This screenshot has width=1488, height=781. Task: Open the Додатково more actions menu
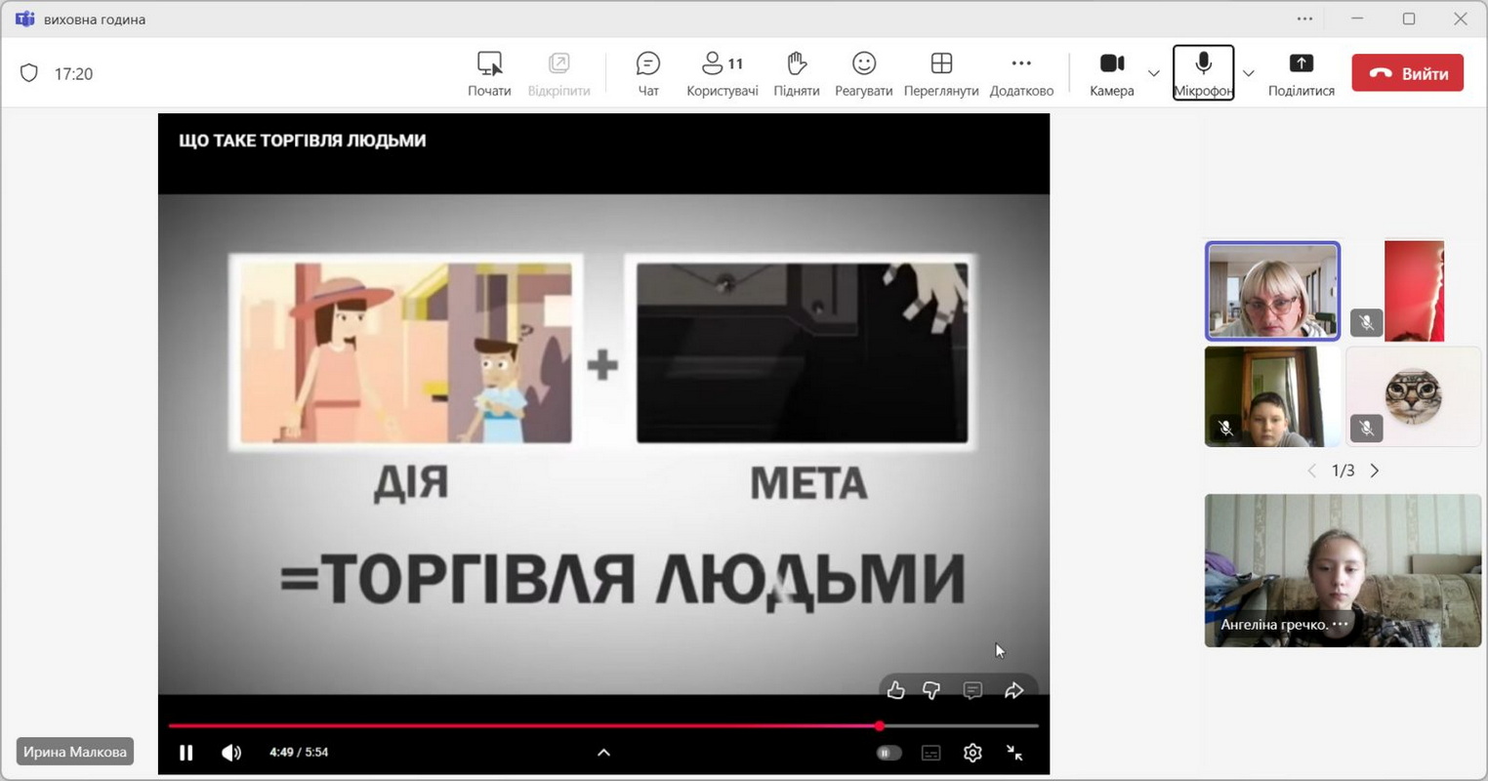click(x=1020, y=74)
